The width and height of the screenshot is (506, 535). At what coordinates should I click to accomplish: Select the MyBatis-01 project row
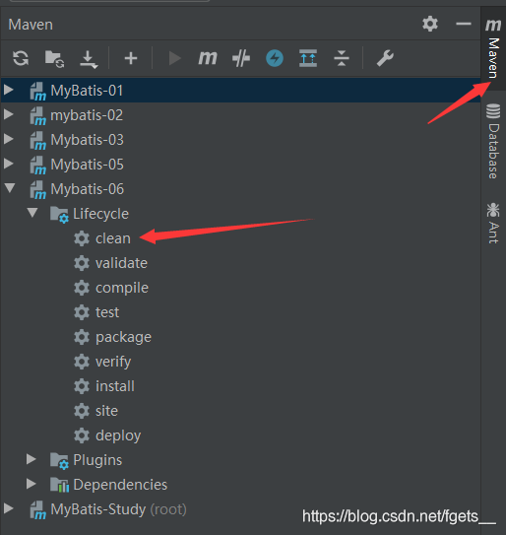[241, 90]
